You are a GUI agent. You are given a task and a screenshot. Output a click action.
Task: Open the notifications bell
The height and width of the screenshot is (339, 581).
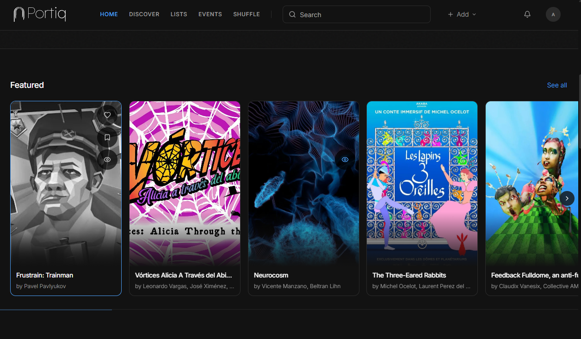(527, 14)
